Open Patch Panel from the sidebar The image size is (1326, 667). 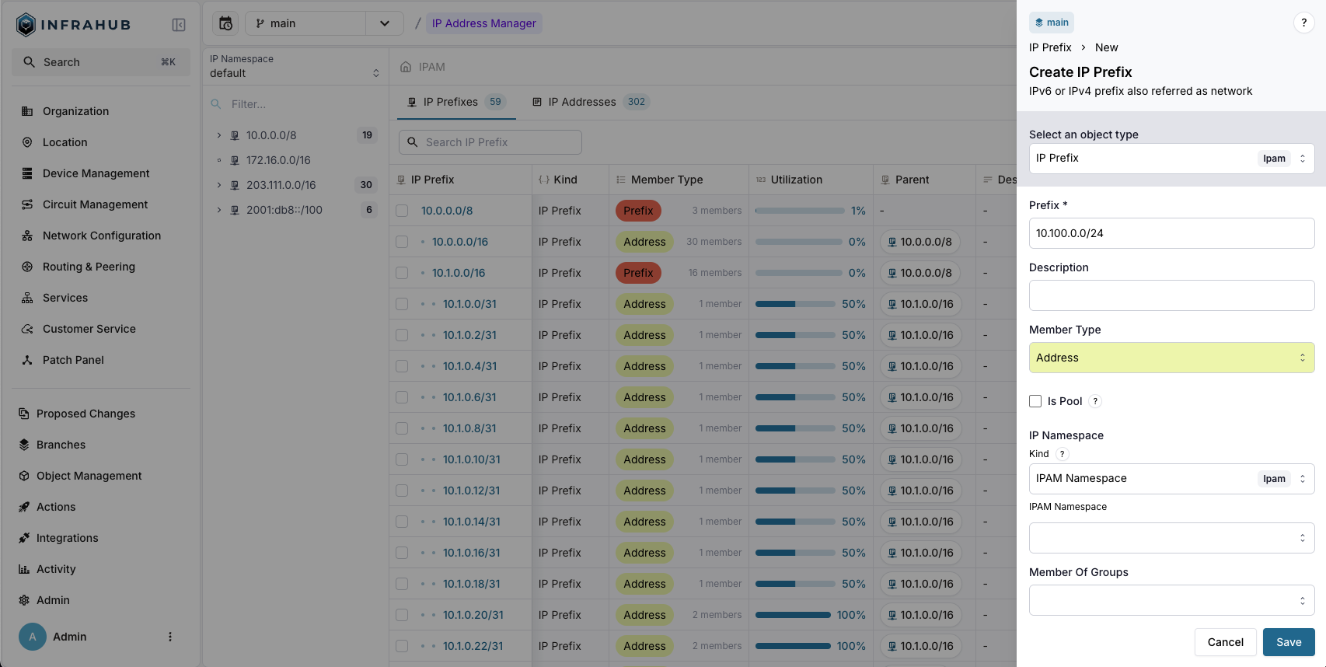point(73,360)
